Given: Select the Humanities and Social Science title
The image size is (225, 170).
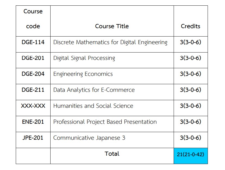Looking at the screenshot, I should point(93,106).
